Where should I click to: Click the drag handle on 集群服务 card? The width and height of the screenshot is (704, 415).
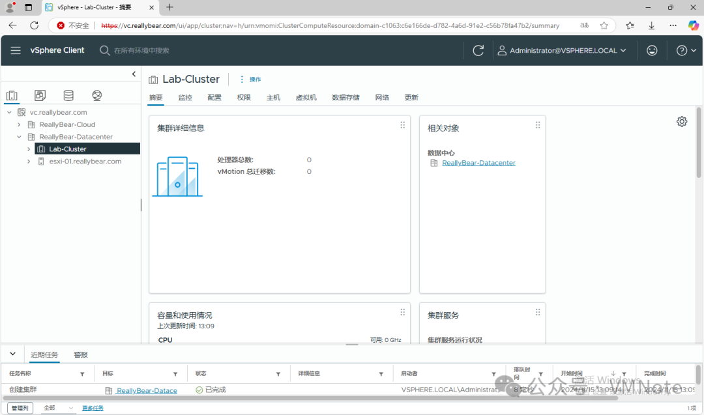point(538,312)
